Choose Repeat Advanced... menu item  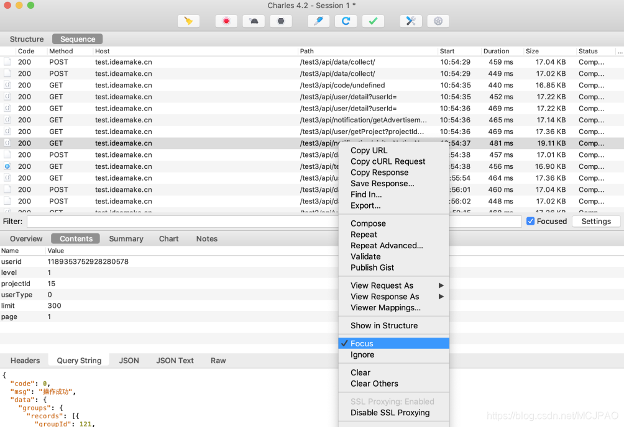pyautogui.click(x=387, y=246)
